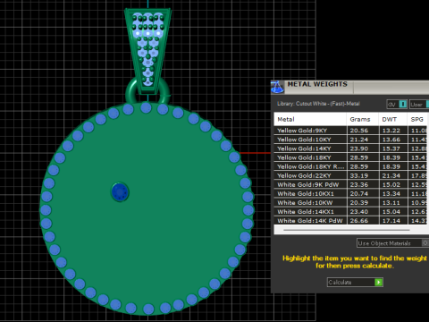Click the Calculate button
Image resolution: width=429 pixels, height=322 pixels.
coord(355,282)
